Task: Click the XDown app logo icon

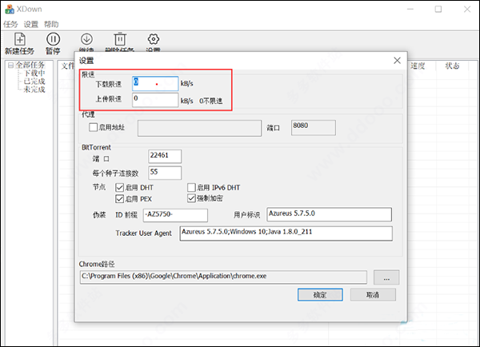Action: click(x=10, y=9)
